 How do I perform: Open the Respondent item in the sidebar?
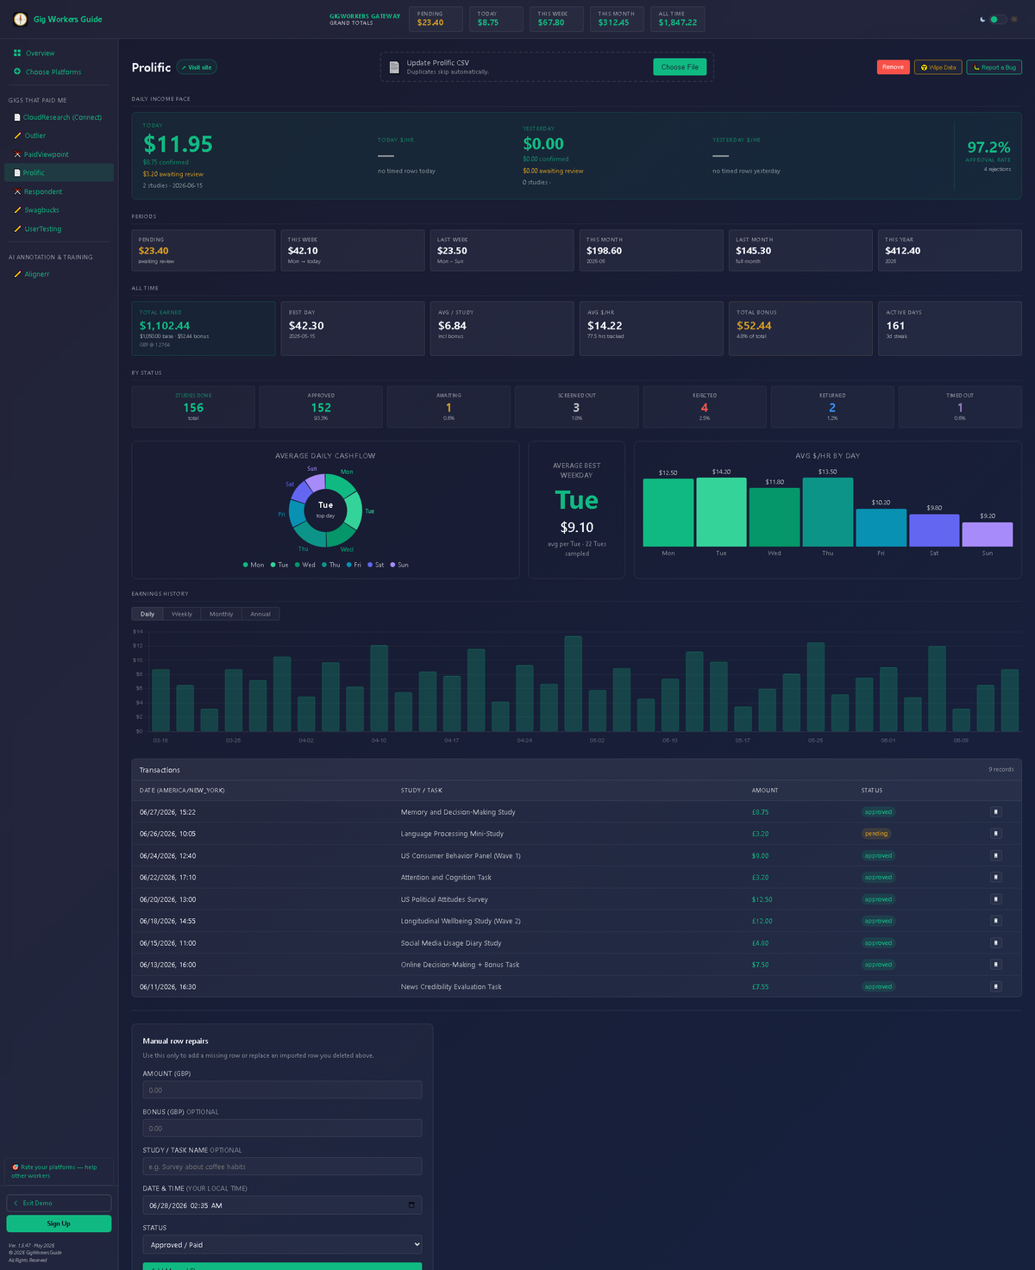click(x=59, y=191)
